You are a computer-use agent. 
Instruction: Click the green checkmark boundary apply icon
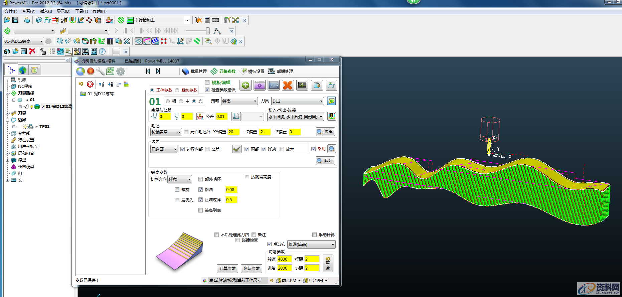(x=237, y=149)
